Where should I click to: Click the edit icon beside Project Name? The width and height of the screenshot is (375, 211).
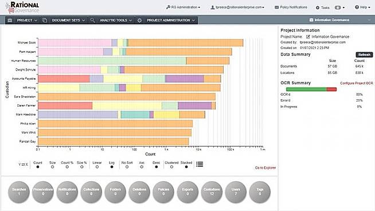point(308,37)
